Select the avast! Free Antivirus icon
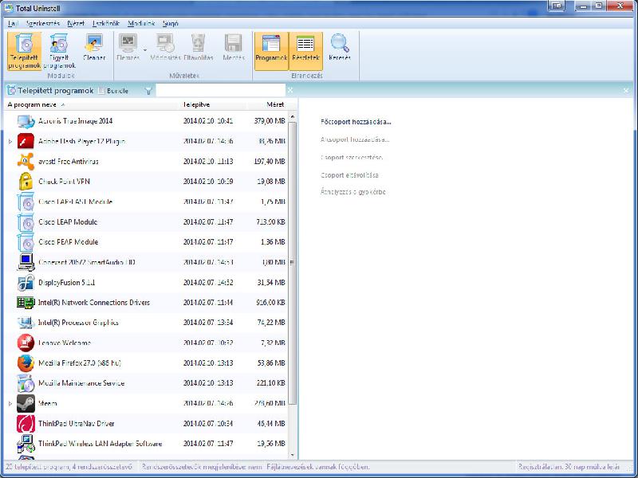 pyautogui.click(x=26, y=162)
